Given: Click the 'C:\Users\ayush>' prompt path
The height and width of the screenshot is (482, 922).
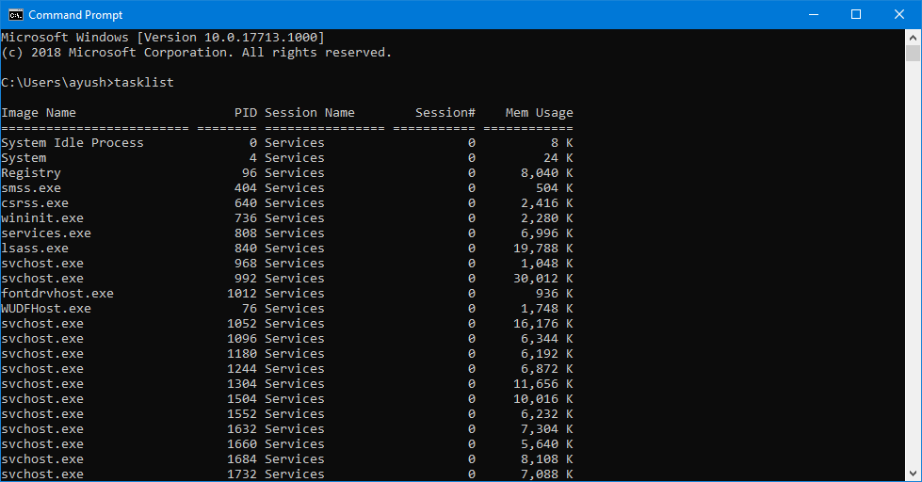Looking at the screenshot, I should tap(57, 82).
